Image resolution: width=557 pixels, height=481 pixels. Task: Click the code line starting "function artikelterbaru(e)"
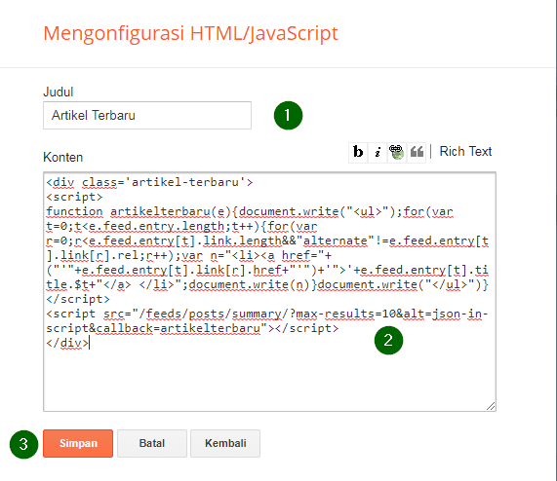(x=250, y=211)
